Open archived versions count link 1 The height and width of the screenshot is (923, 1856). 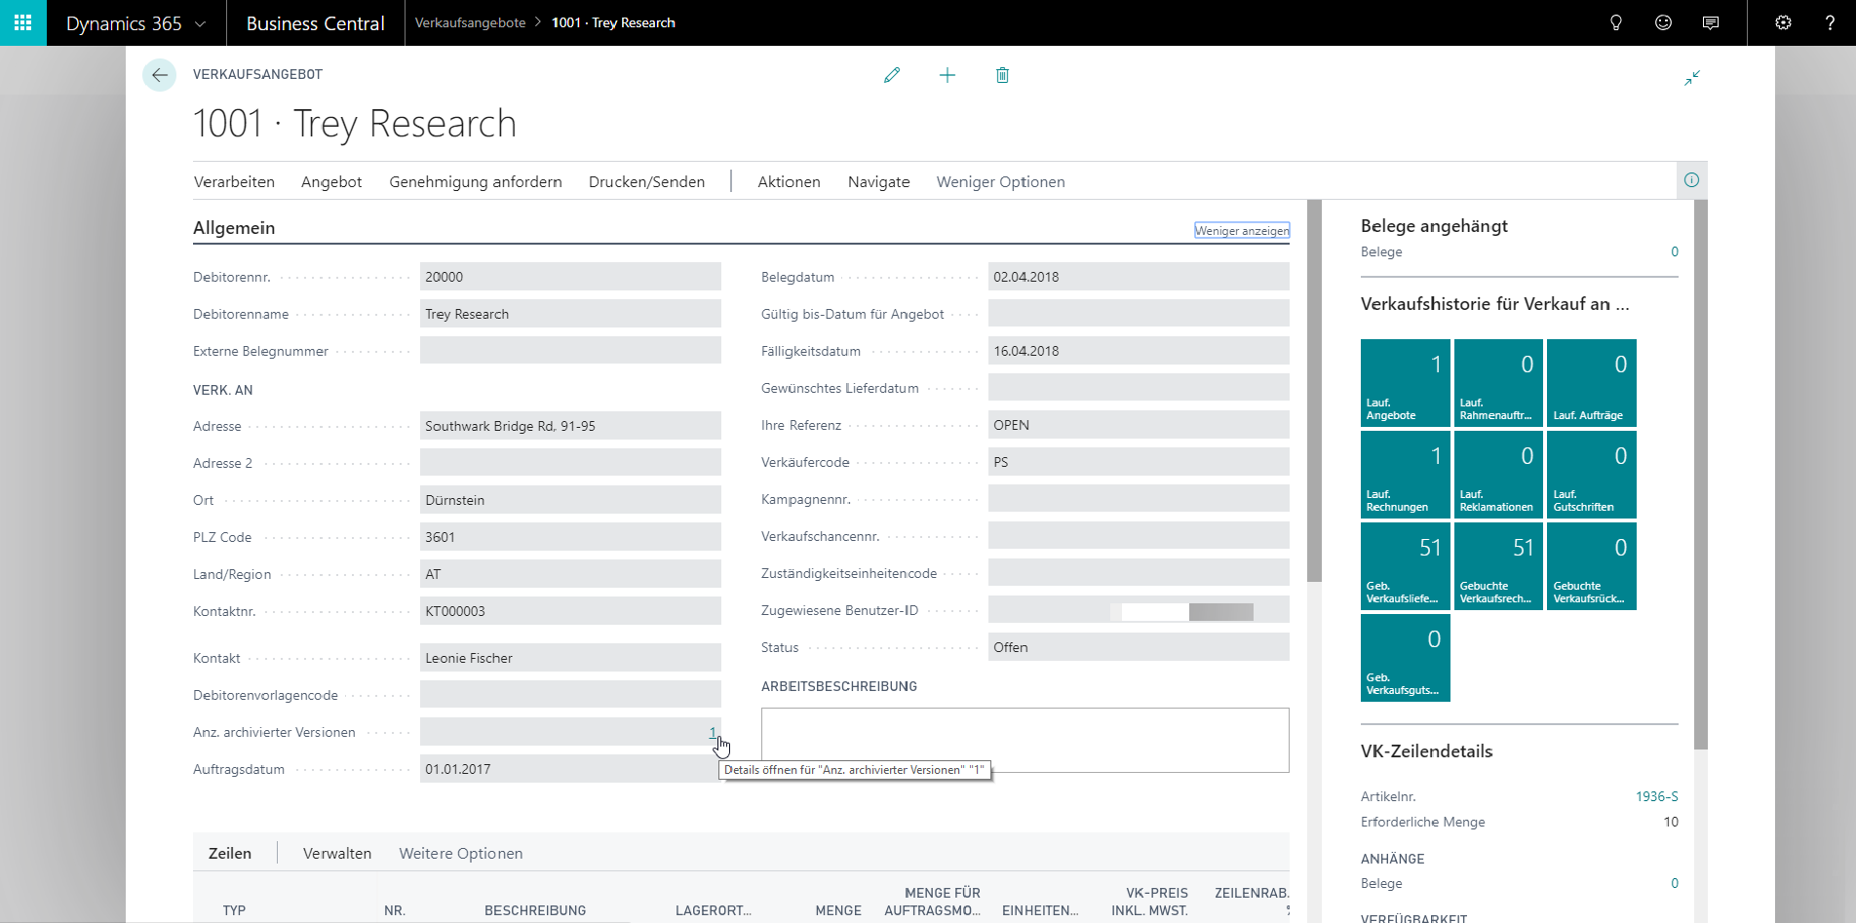713,732
